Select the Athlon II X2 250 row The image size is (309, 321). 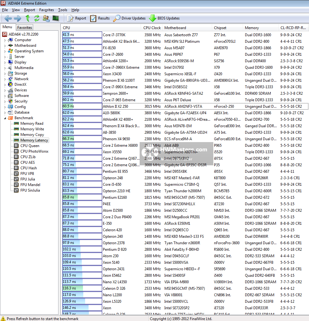[x=185, y=106]
